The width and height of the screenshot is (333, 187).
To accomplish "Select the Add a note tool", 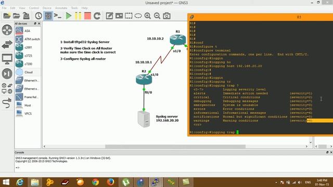I will (109, 16).
